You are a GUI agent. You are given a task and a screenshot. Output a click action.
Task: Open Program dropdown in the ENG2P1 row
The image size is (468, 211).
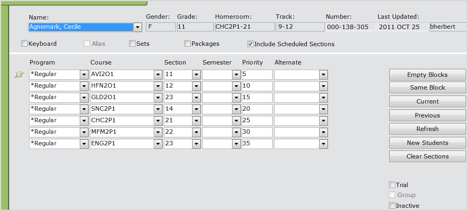click(84, 144)
